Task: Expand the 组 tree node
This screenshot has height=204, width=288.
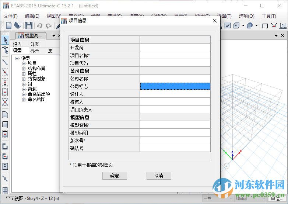Action: (x=24, y=84)
